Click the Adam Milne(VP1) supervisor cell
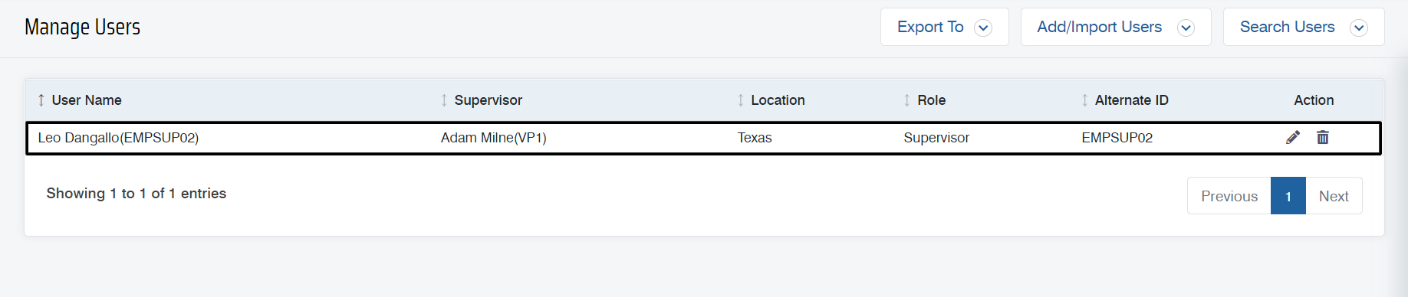Image resolution: width=1408 pixels, height=297 pixels. [494, 138]
